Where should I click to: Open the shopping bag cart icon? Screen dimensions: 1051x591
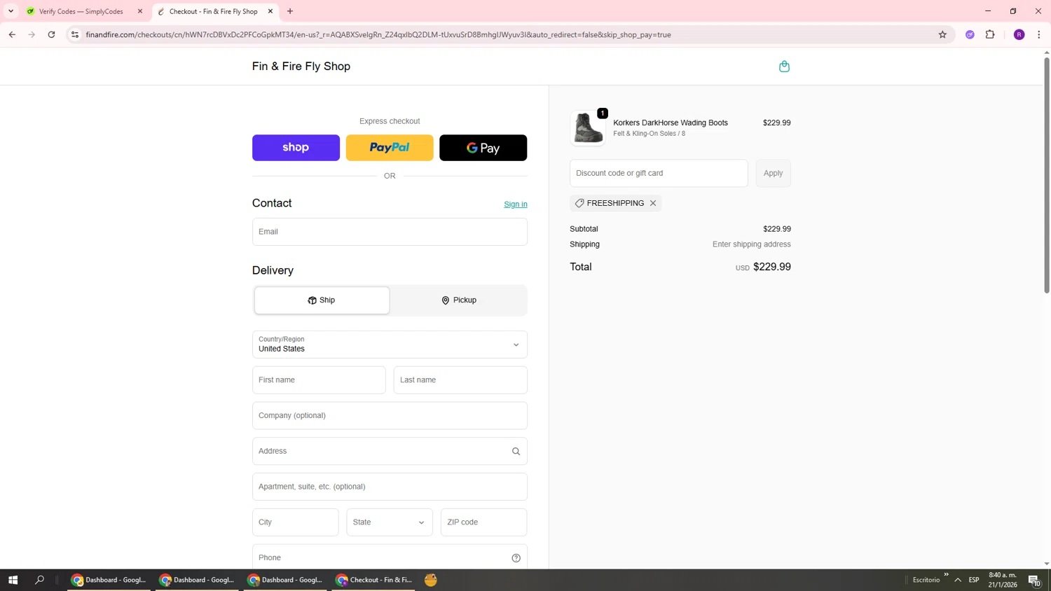coord(784,67)
